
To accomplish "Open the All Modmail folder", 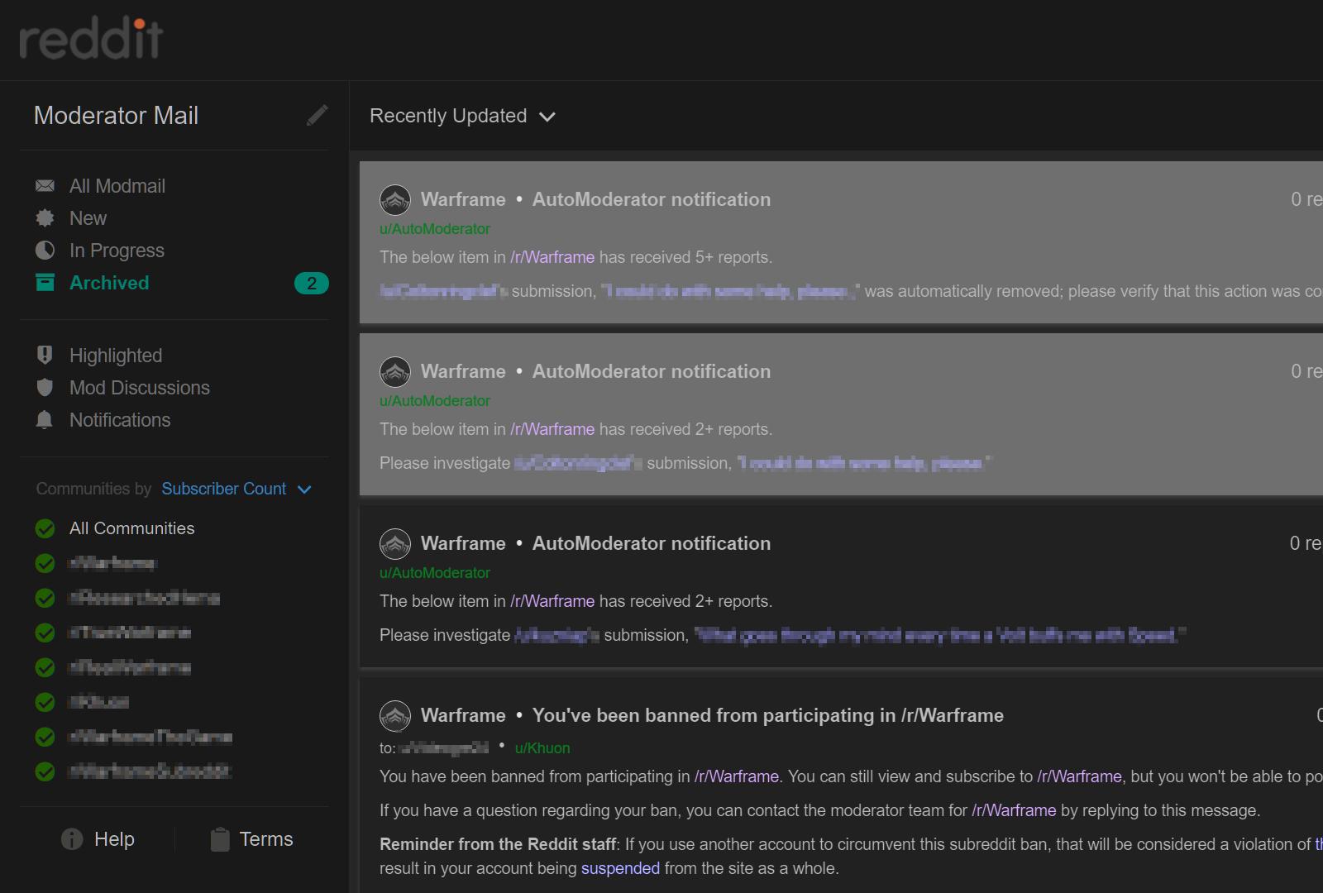I will pyautogui.click(x=117, y=186).
